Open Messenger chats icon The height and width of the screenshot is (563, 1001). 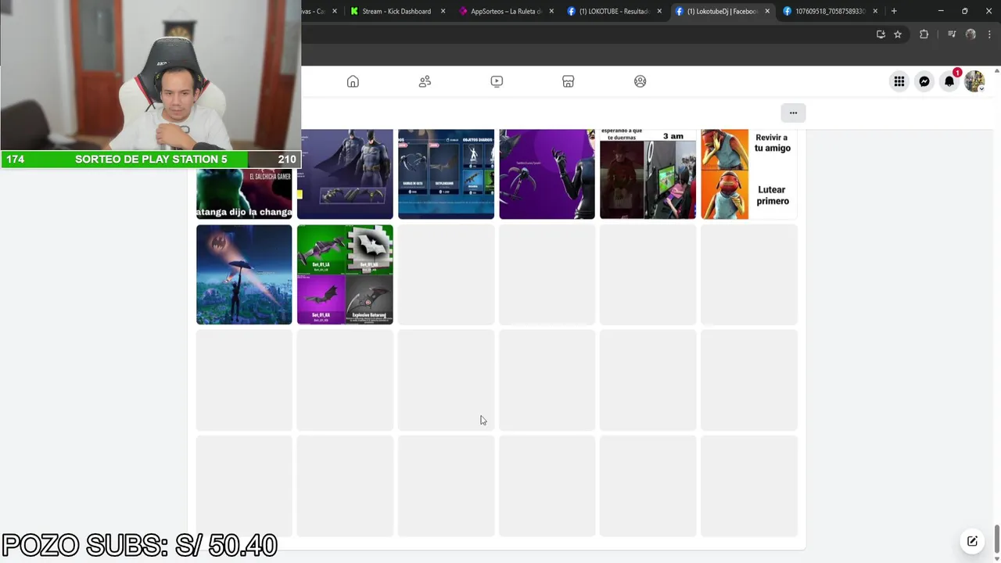[924, 81]
